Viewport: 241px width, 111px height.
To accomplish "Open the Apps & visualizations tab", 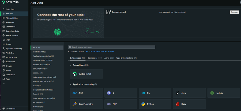I will pyautogui.click(x=126, y=58).
